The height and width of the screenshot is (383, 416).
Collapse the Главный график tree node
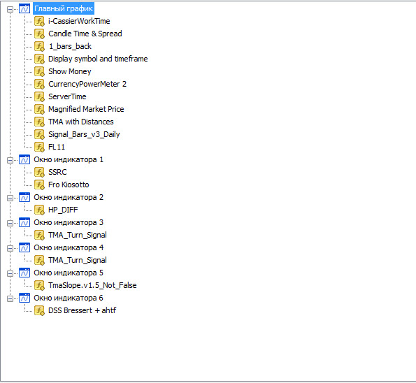coord(10,10)
